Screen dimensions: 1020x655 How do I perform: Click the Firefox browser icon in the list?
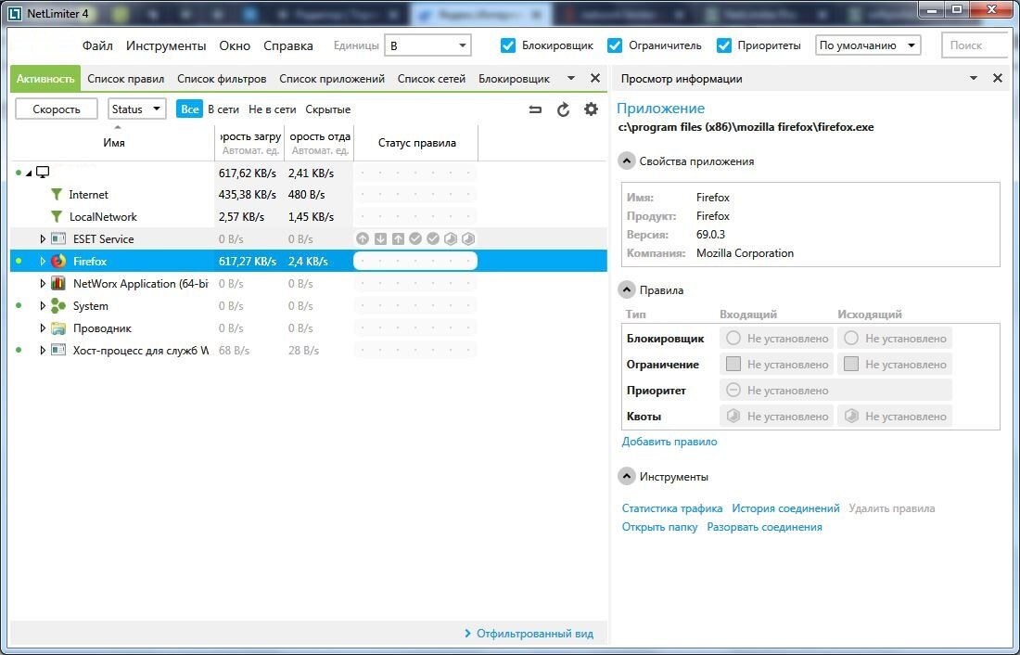[58, 261]
